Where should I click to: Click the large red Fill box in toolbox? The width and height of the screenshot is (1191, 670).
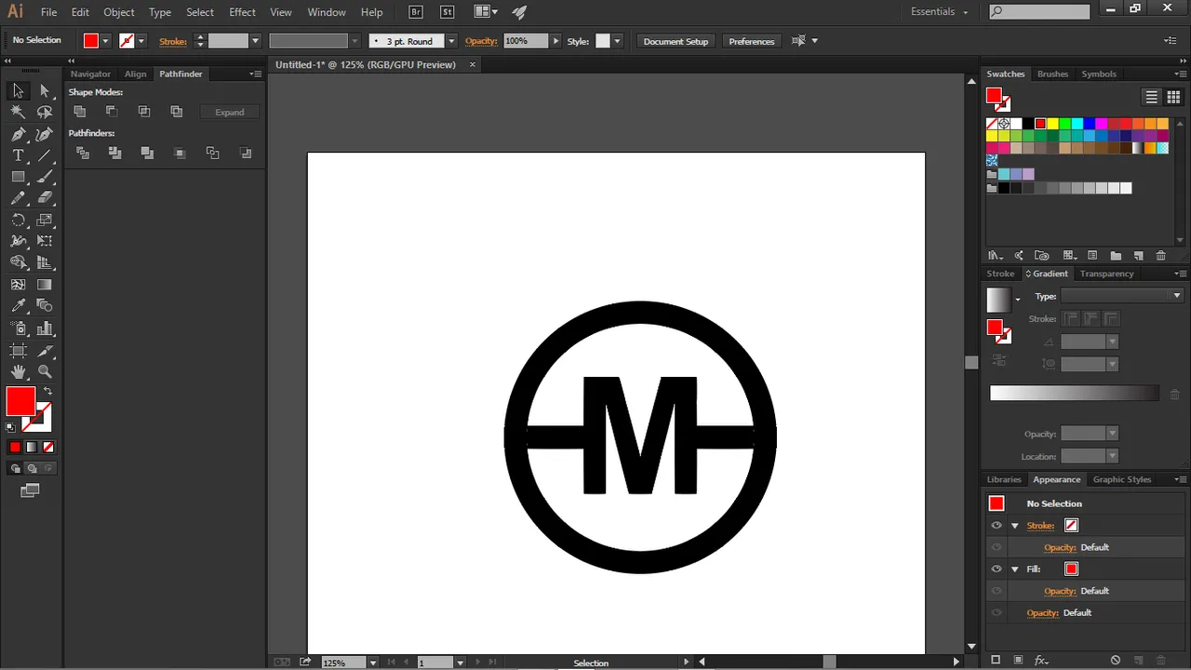20,402
